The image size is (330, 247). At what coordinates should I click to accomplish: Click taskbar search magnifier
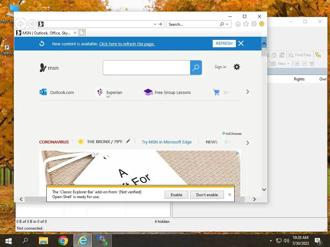tap(25, 240)
